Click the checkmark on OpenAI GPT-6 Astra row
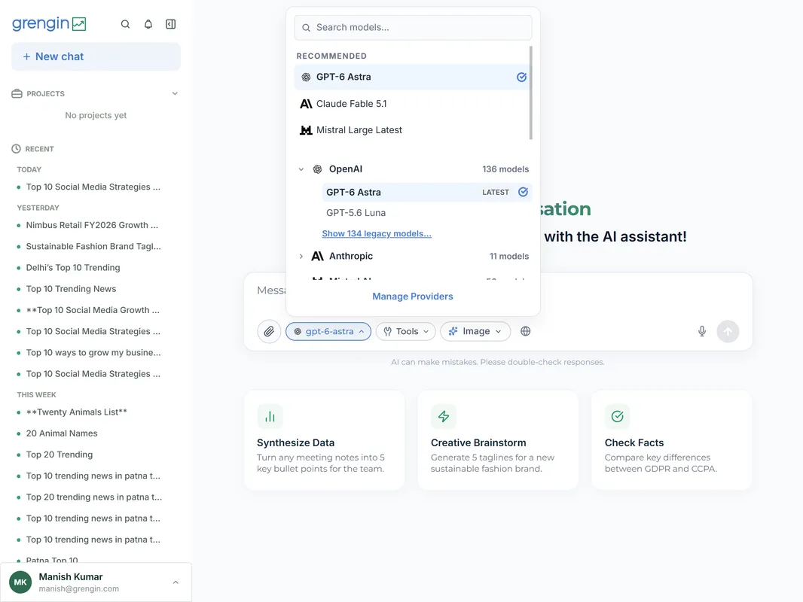Image resolution: width=803 pixels, height=602 pixels. [x=523, y=192]
